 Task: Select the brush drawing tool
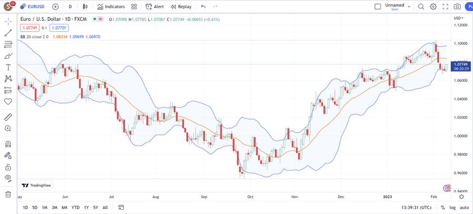pyautogui.click(x=8, y=56)
